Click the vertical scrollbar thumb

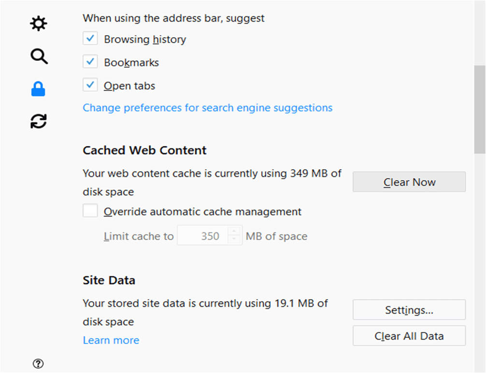(480, 109)
